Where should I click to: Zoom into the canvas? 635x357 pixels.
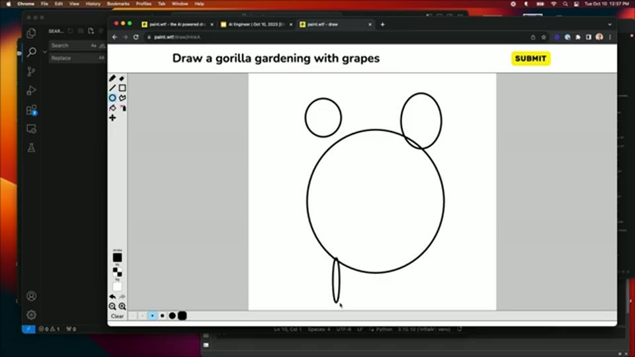tap(122, 306)
